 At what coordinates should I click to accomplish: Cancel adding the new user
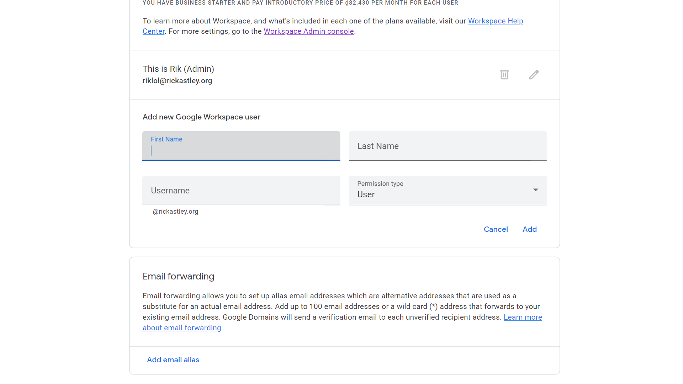(496, 229)
